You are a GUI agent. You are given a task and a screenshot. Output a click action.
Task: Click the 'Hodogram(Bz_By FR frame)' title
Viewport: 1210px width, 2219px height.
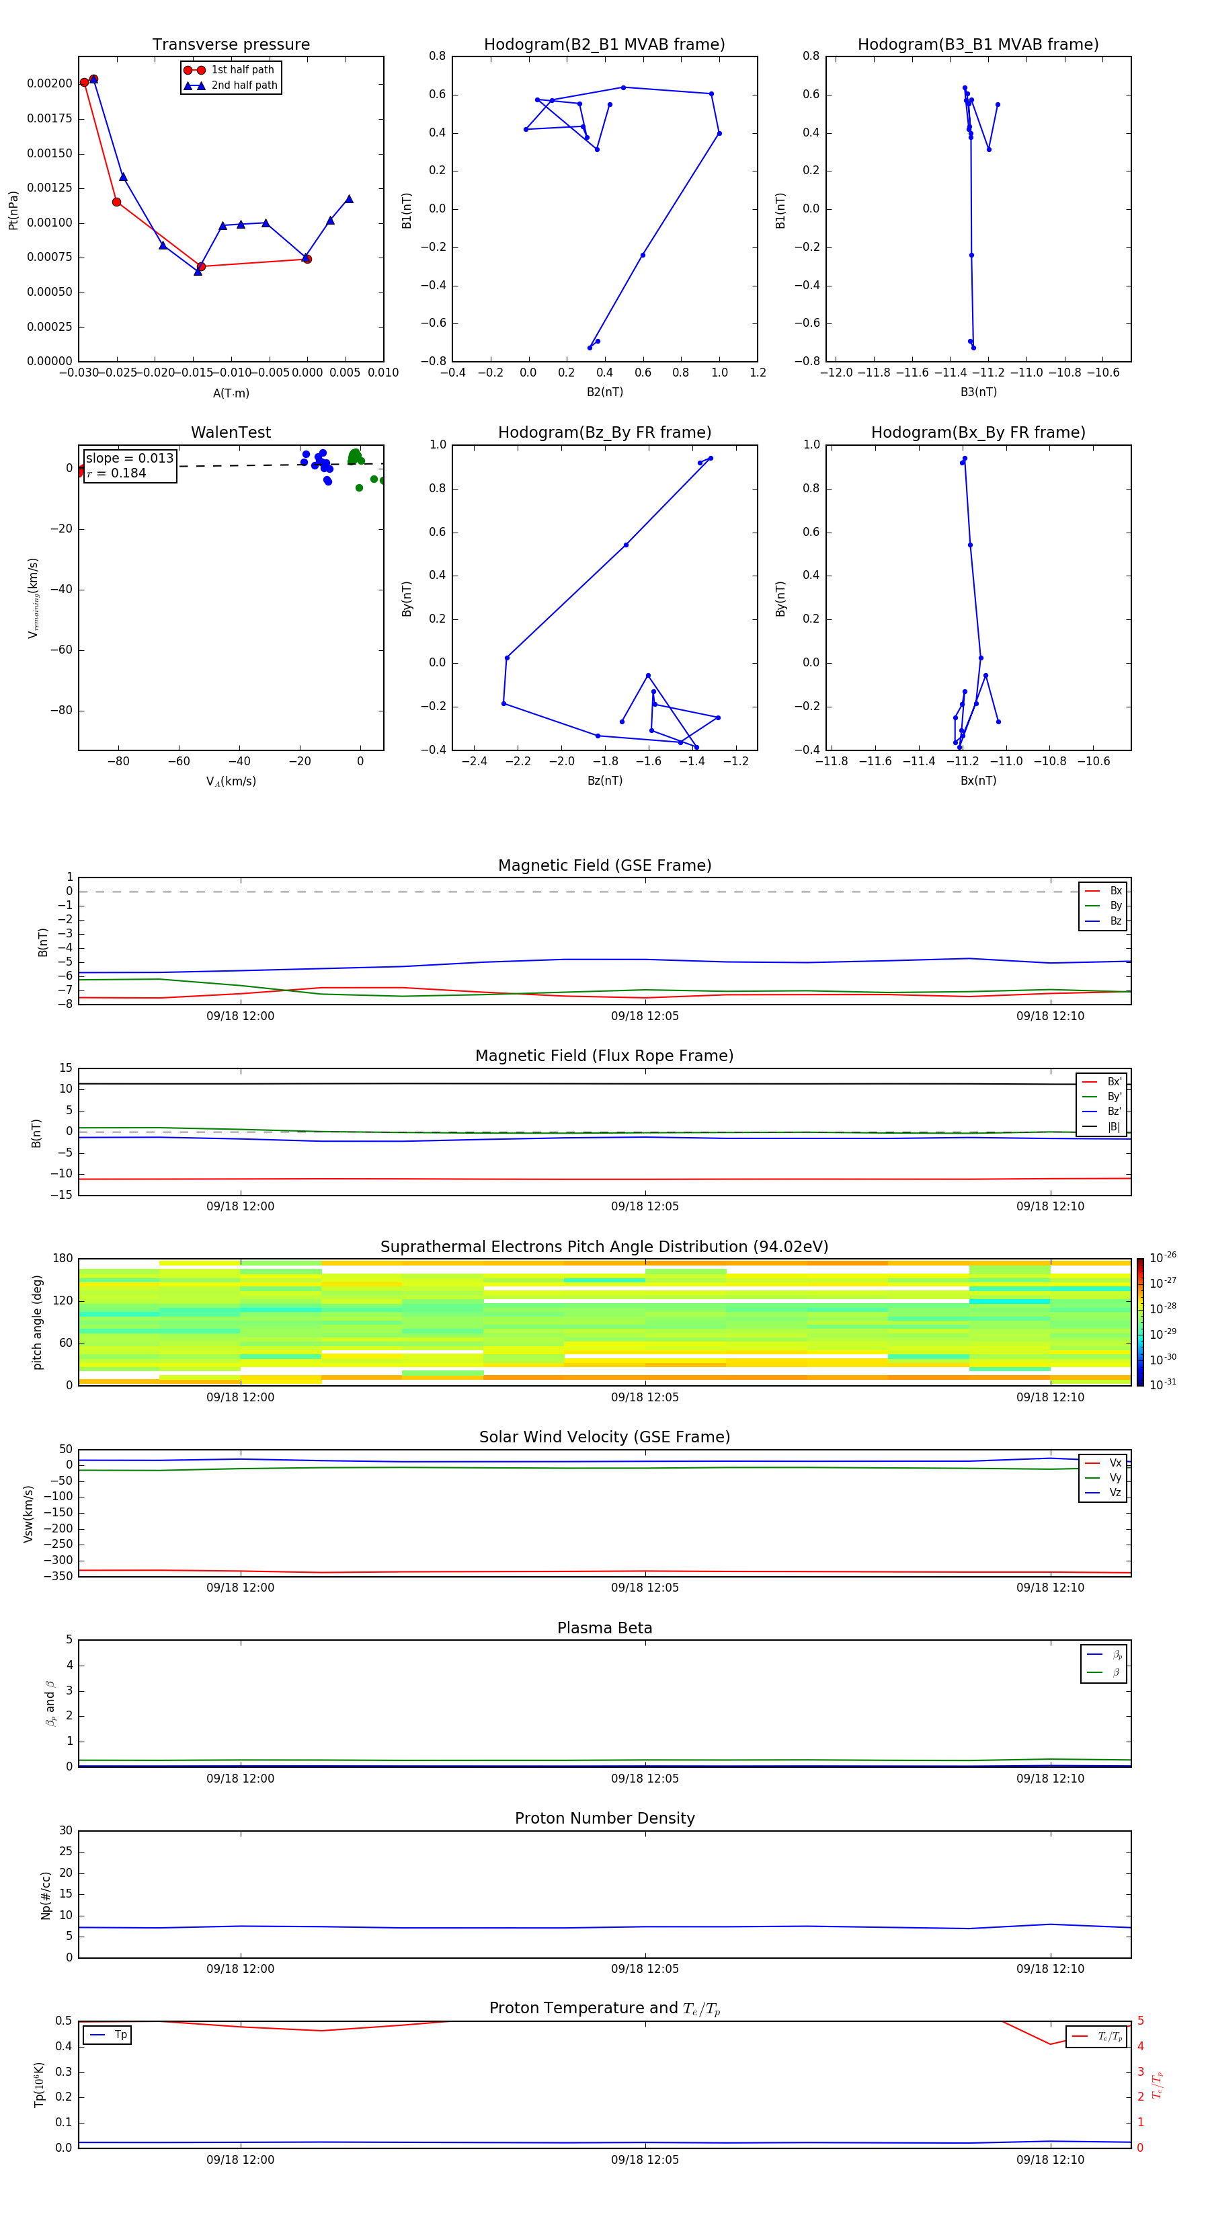tap(604, 432)
